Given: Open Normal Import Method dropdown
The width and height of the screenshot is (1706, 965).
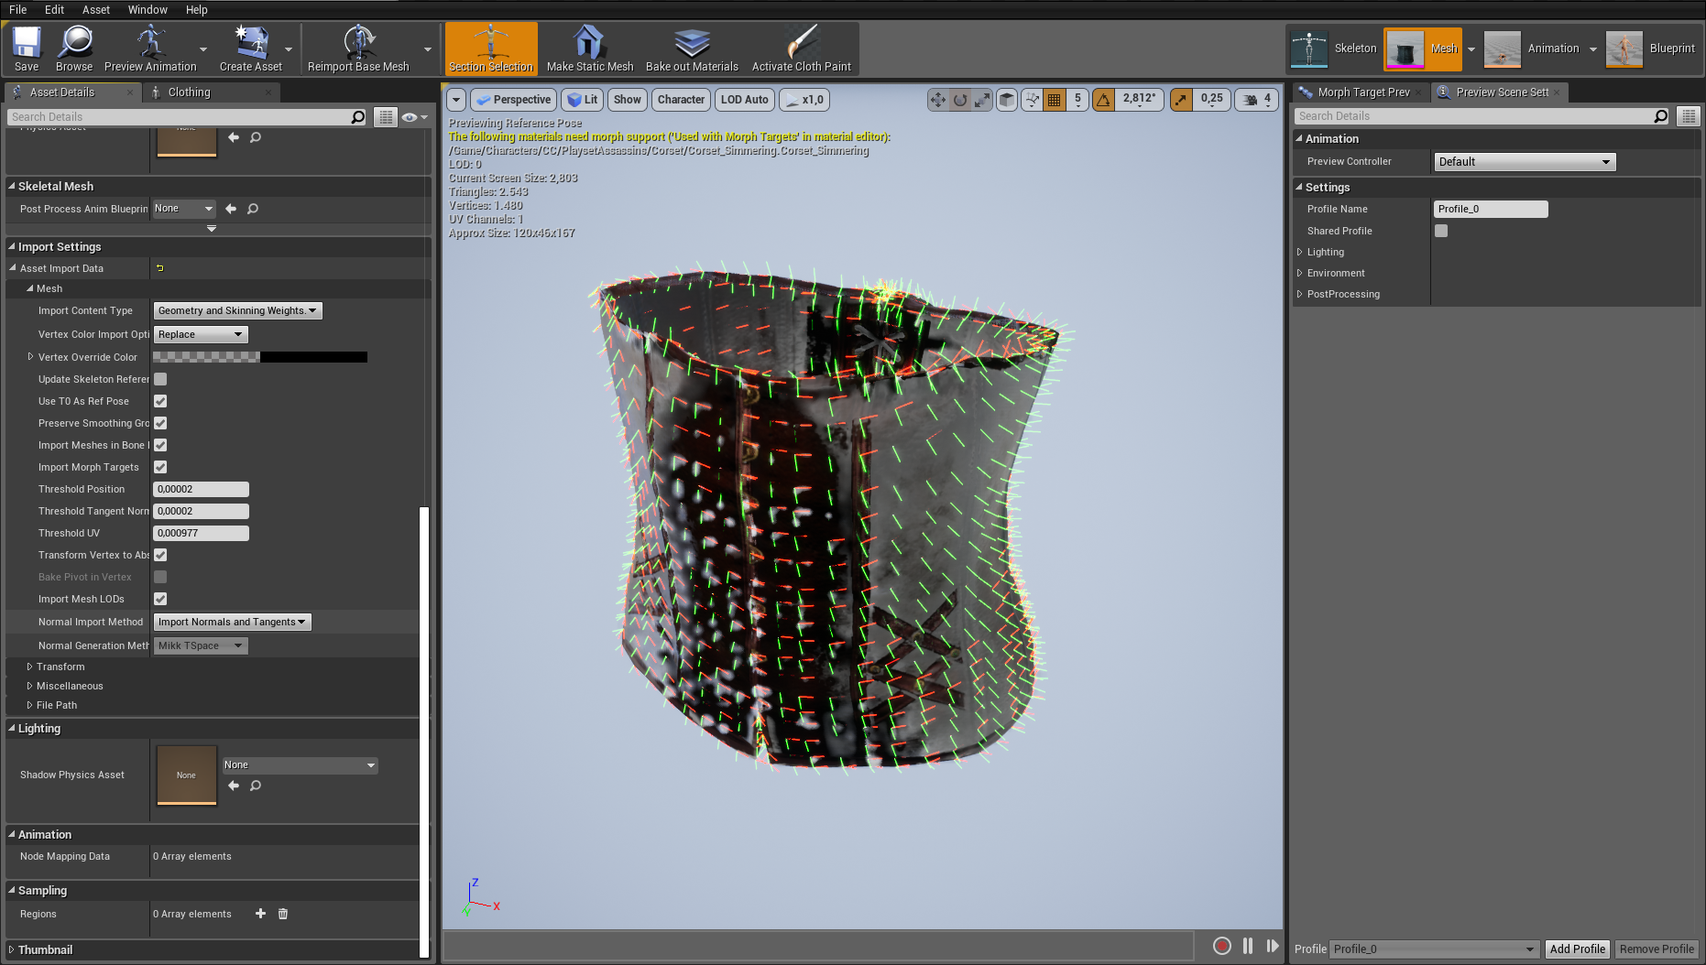Looking at the screenshot, I should click(232, 623).
